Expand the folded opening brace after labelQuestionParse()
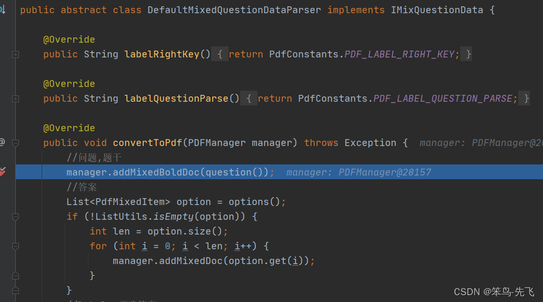The image size is (543, 302). tap(249, 99)
